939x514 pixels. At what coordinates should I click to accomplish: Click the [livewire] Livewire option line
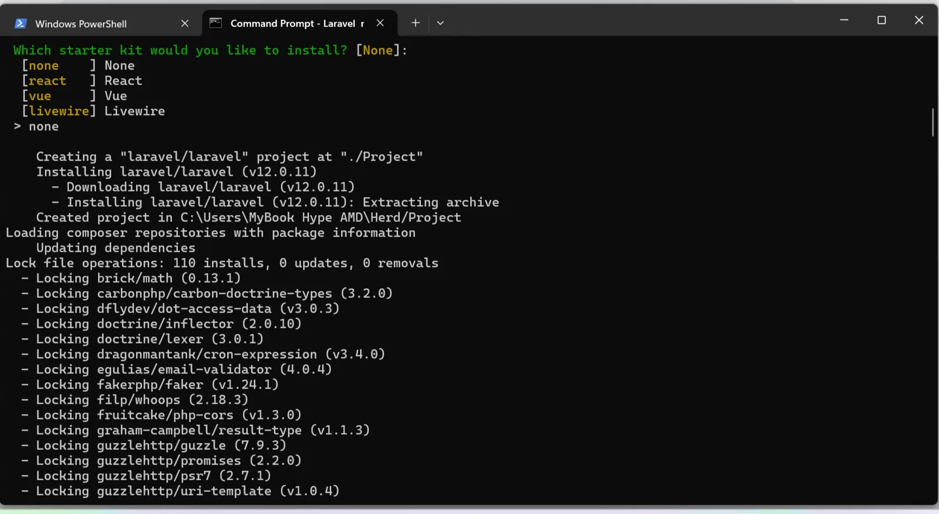click(x=93, y=111)
